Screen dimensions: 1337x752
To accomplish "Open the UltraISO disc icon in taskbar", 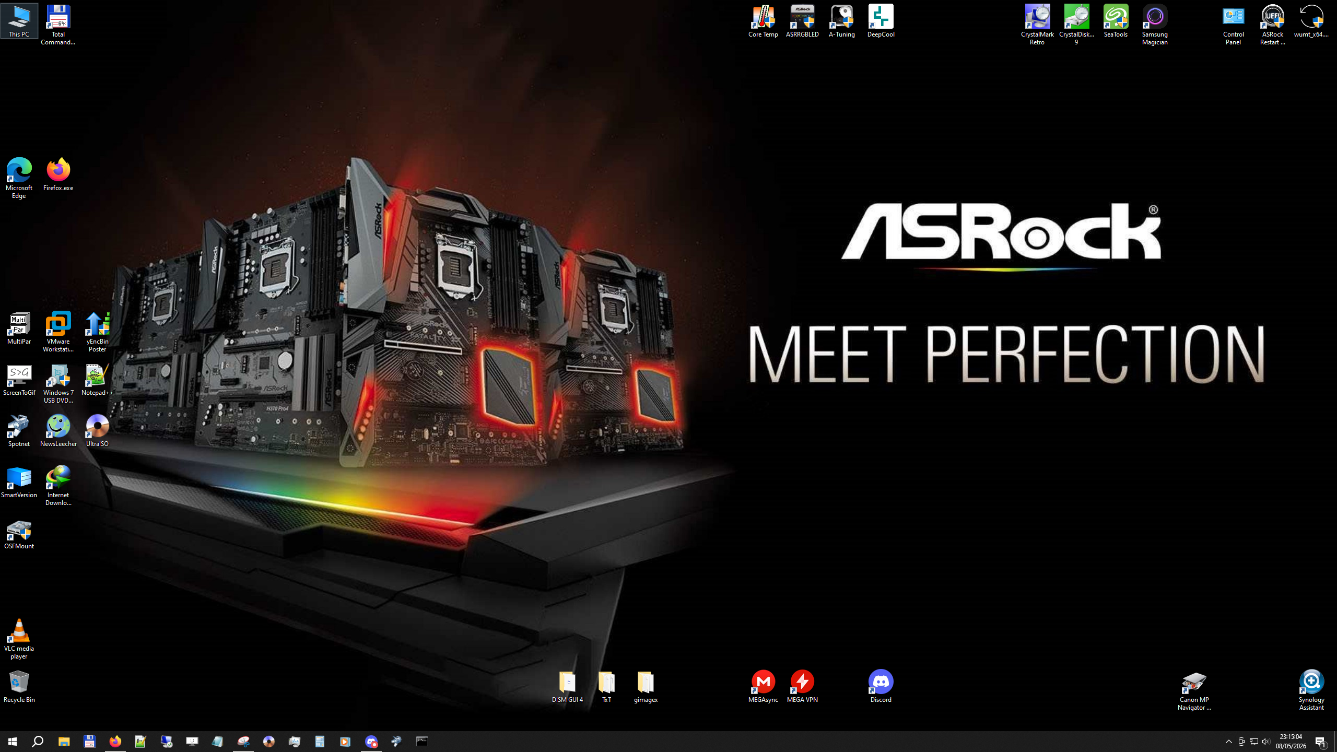I will pyautogui.click(x=268, y=742).
